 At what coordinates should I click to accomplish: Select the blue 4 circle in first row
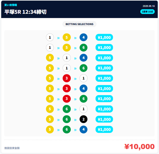pyautogui.click(x=83, y=37)
